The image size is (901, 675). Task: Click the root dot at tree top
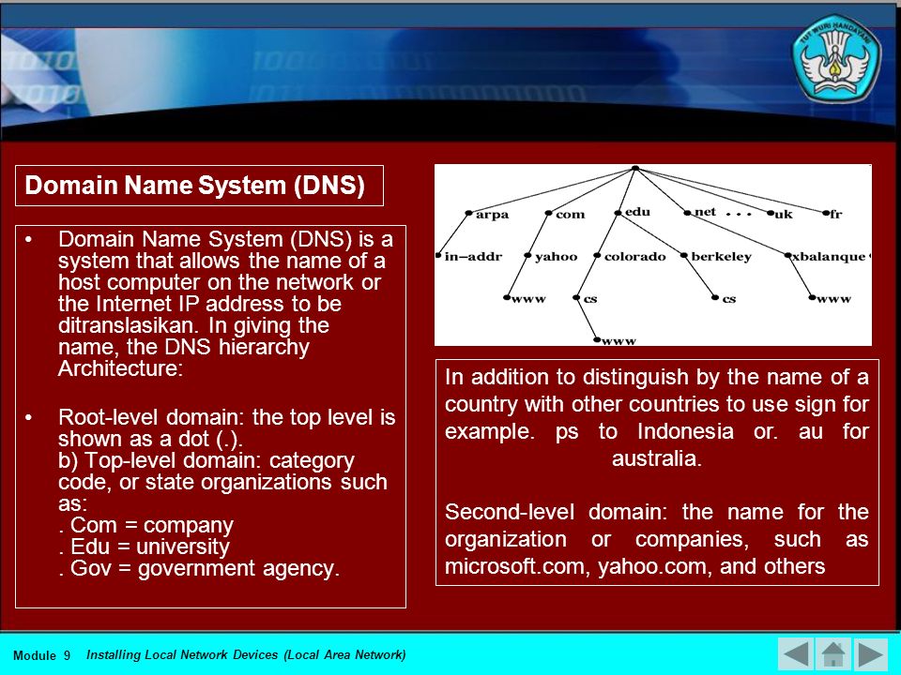[635, 168]
